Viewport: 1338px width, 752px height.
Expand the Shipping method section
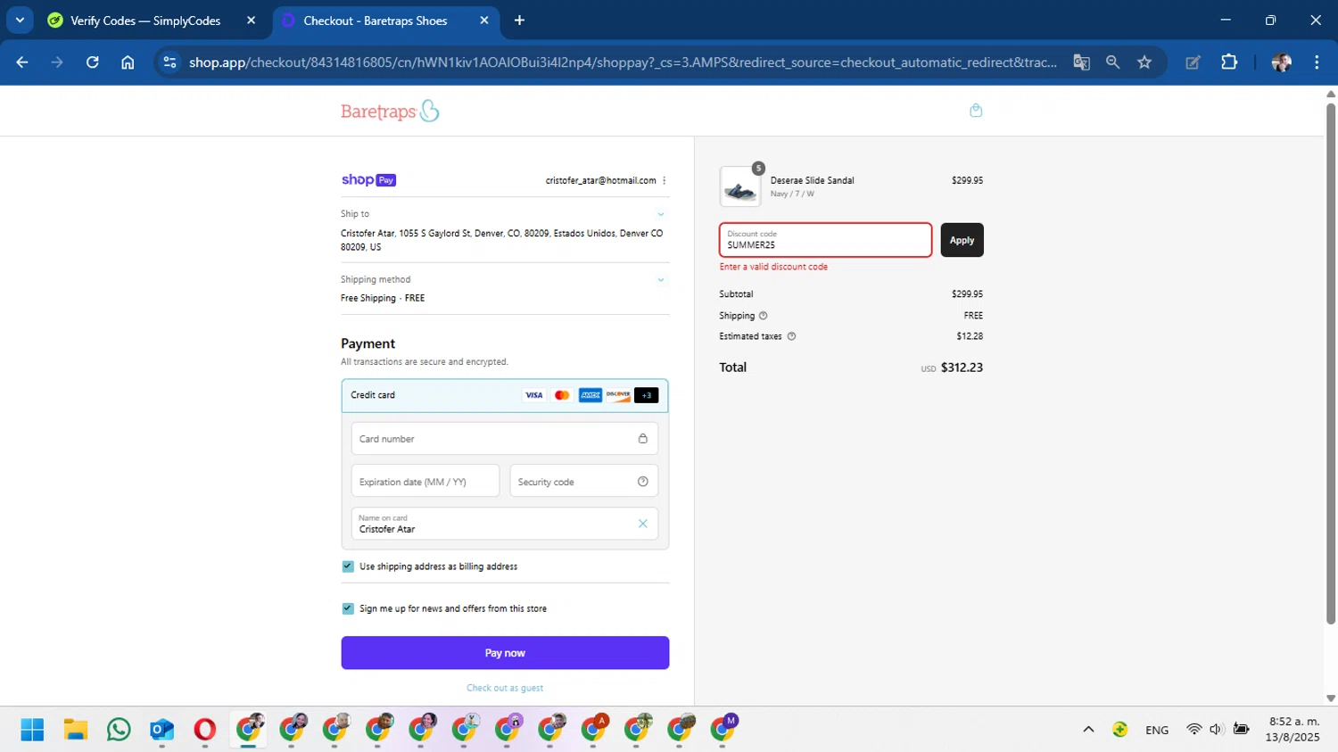(x=661, y=280)
